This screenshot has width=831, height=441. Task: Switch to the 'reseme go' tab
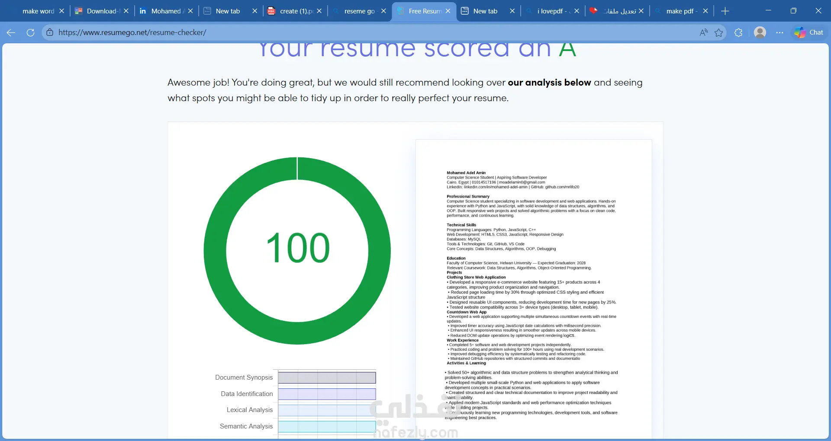(x=359, y=11)
